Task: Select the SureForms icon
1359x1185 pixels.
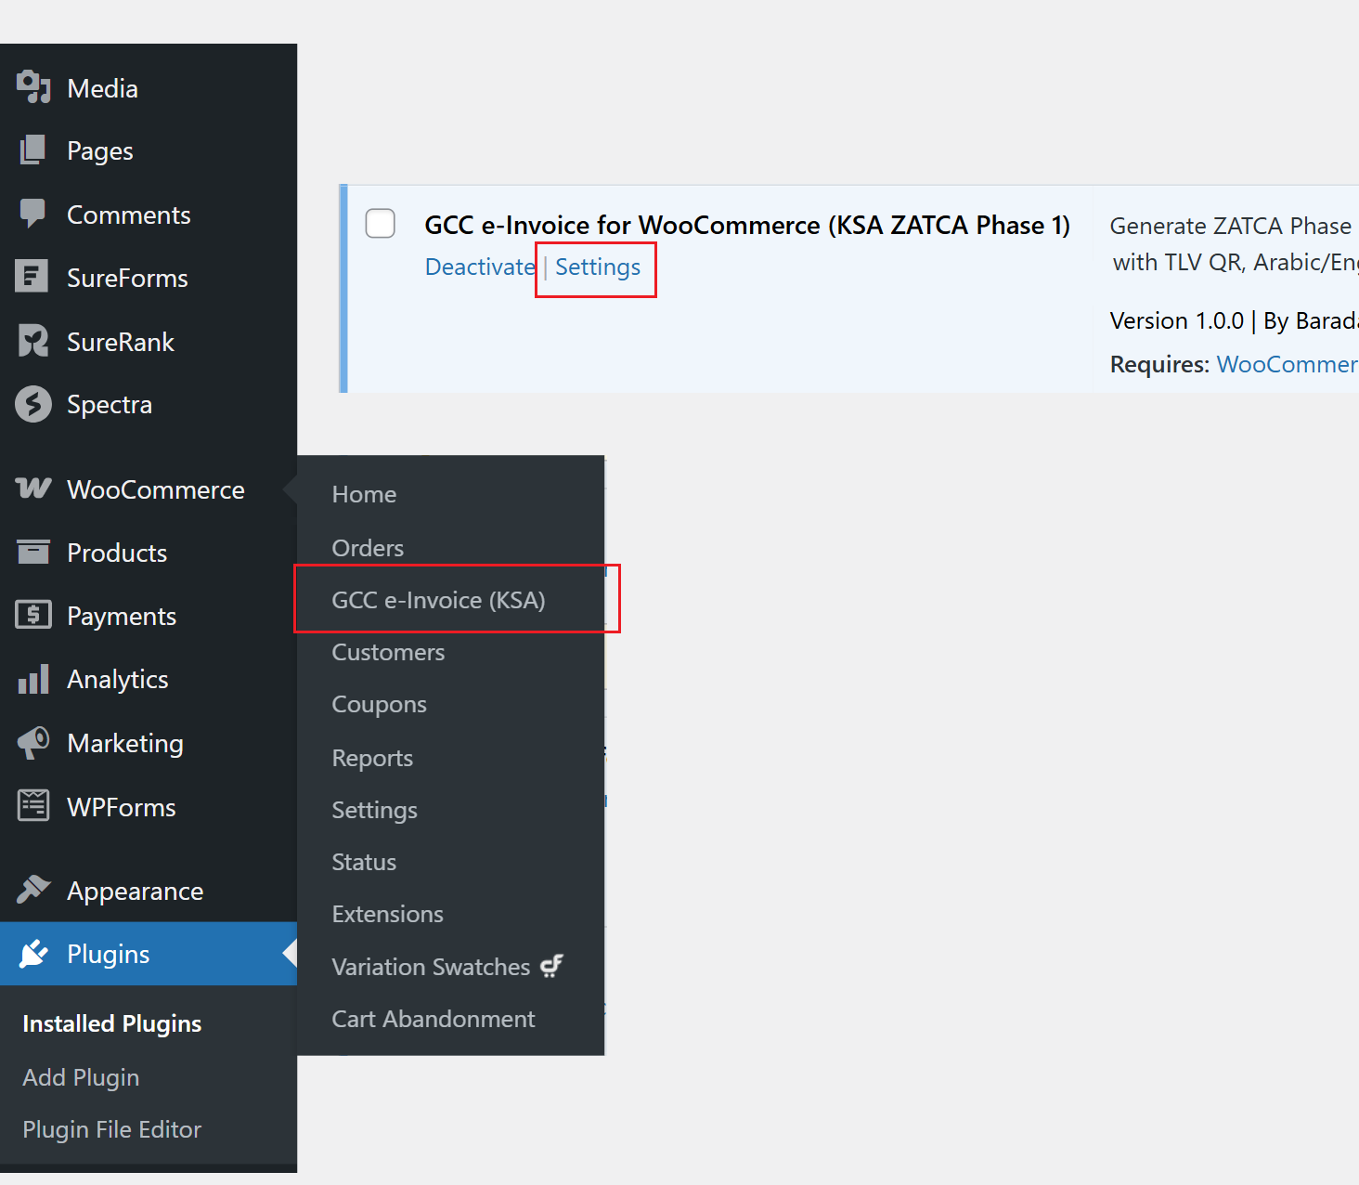Action: [32, 278]
